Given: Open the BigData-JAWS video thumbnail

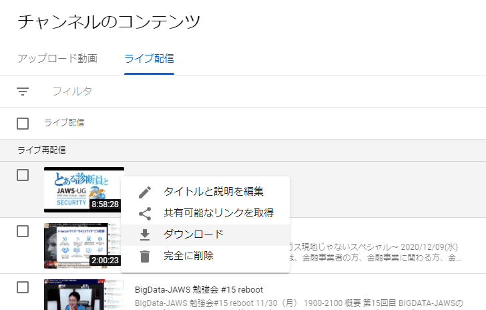Looking at the screenshot, I should (x=84, y=295).
